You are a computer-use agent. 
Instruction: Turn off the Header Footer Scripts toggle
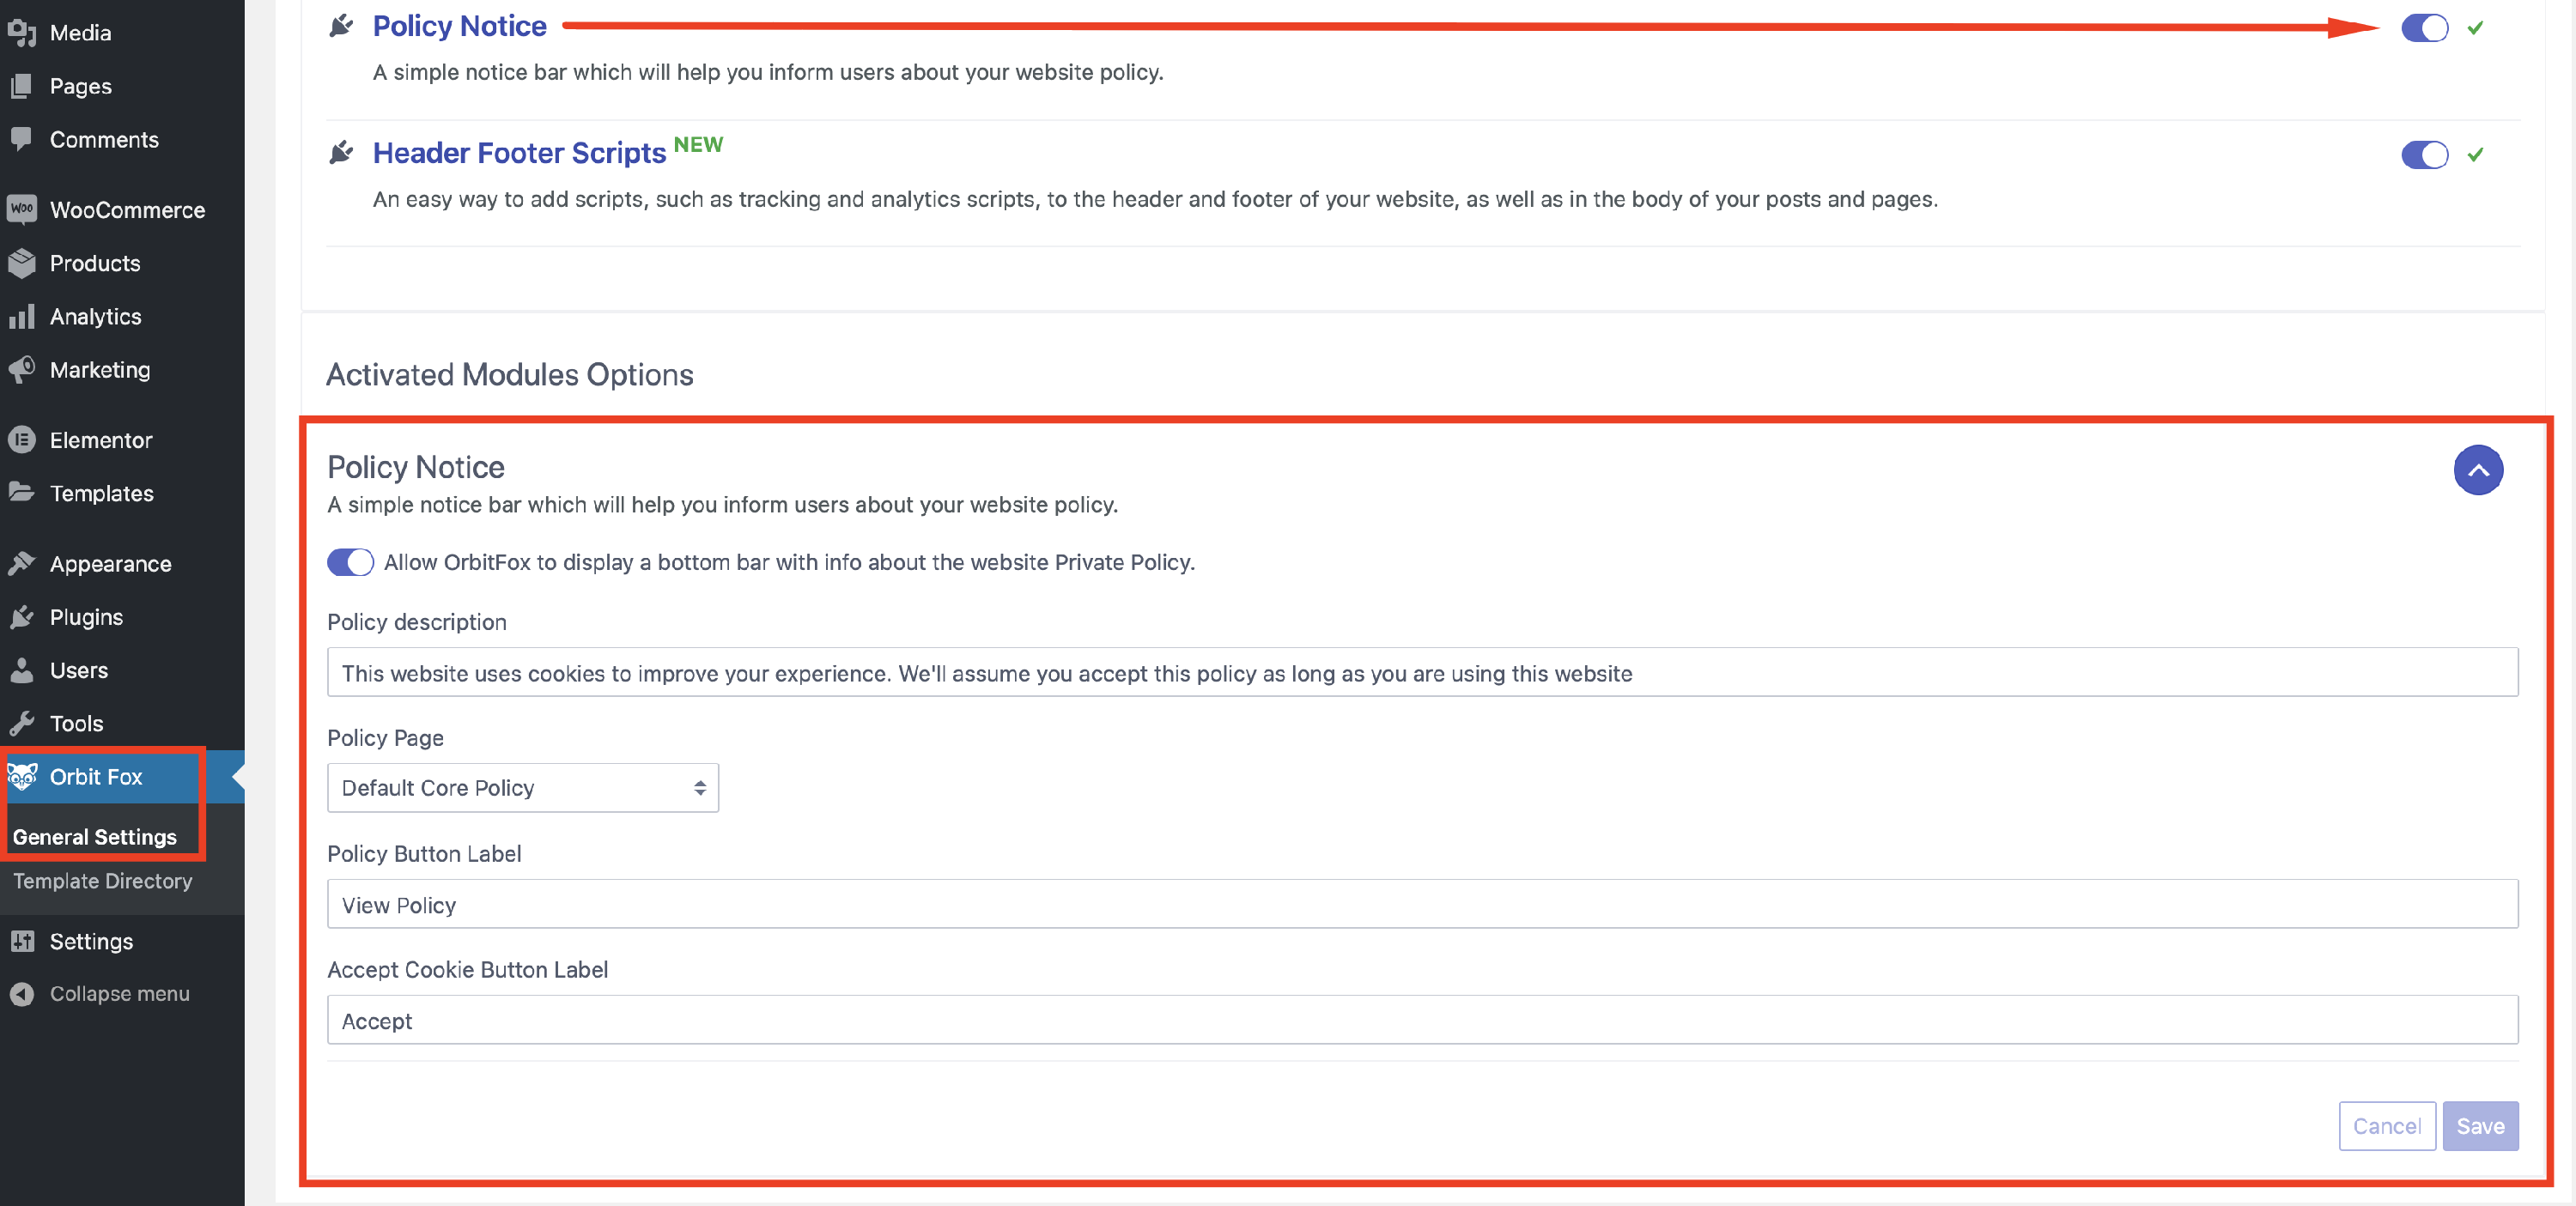tap(2423, 155)
